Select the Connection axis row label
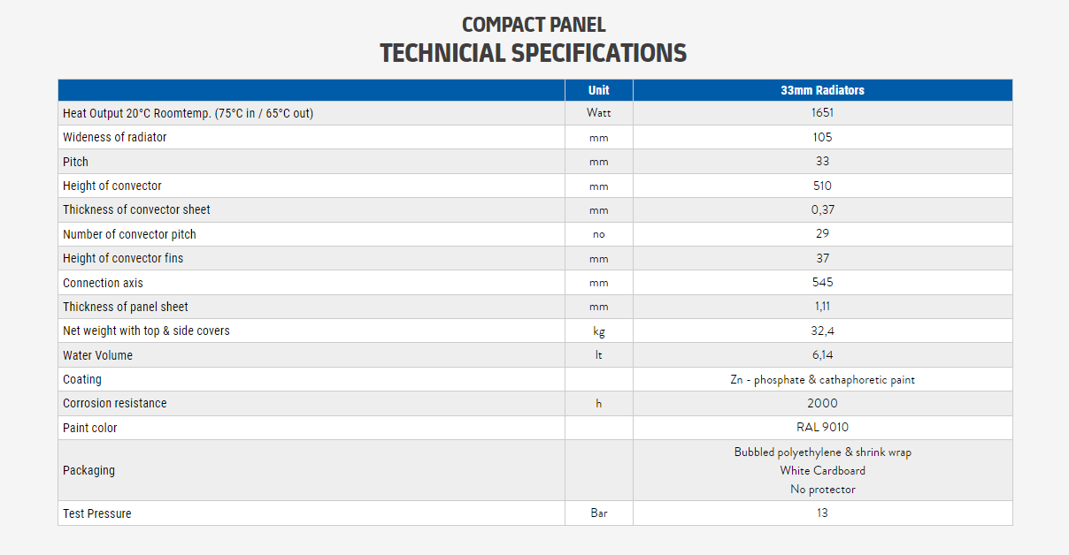 point(103,283)
